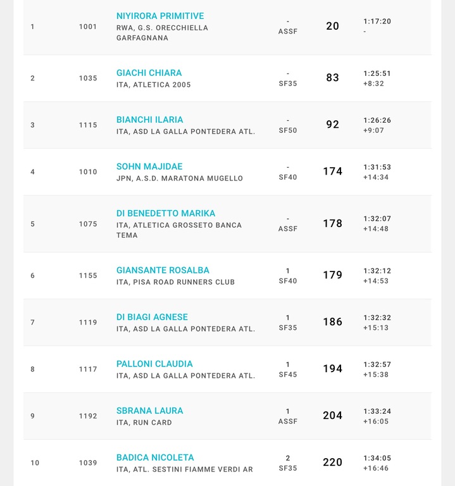The image size is (455, 486).
Task: Select bib number 1115 cell
Action: click(88, 125)
